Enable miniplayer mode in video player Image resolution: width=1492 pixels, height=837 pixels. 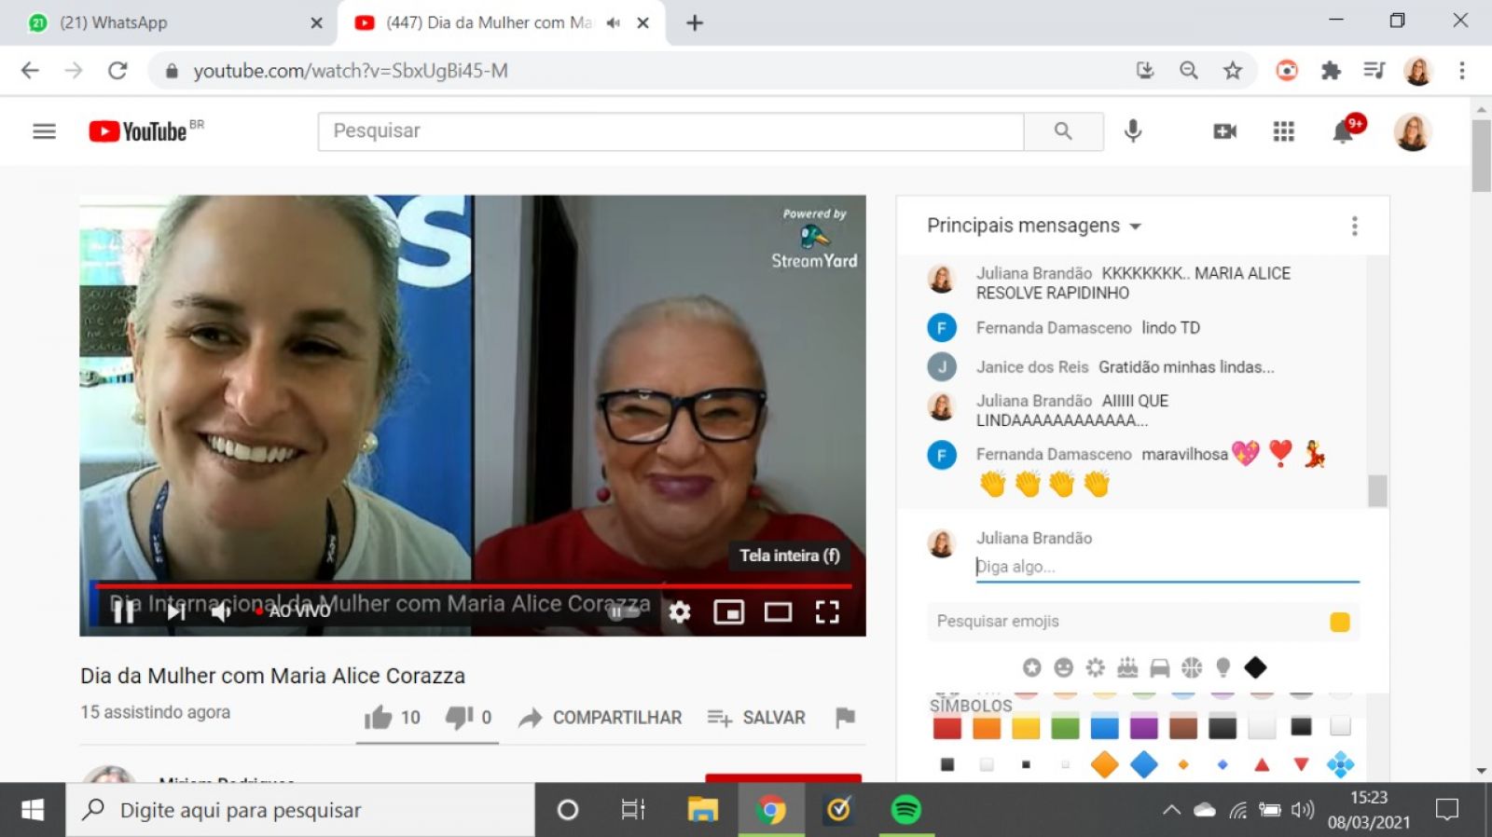(728, 612)
